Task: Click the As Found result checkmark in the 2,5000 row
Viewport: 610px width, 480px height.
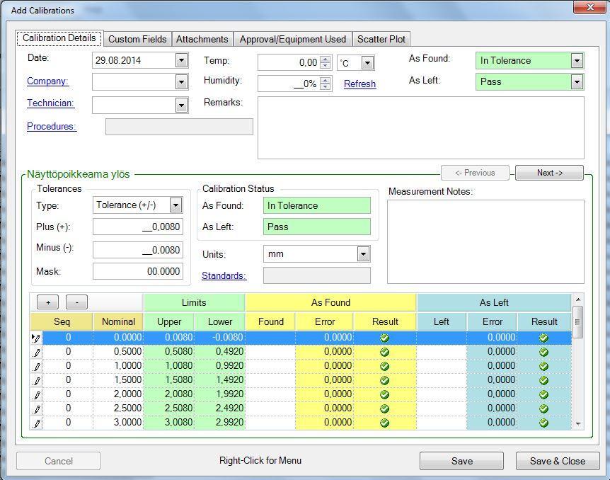Action: point(384,408)
